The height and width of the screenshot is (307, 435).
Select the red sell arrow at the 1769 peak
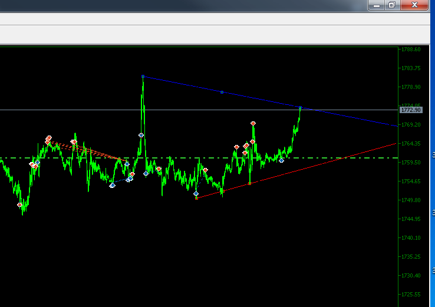(253, 123)
